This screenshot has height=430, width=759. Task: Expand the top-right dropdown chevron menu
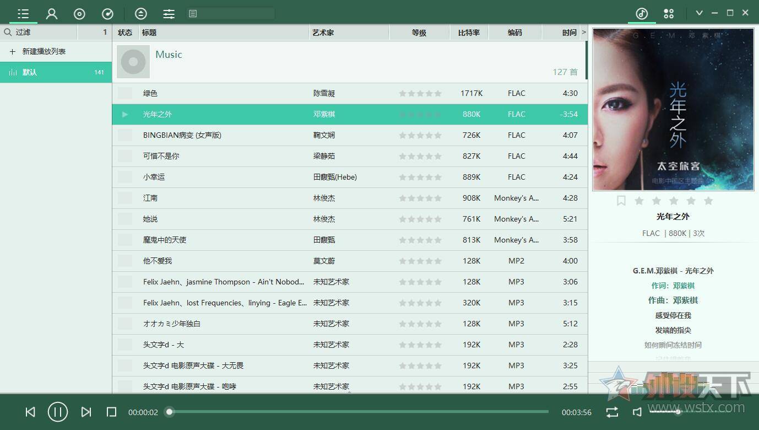(699, 13)
